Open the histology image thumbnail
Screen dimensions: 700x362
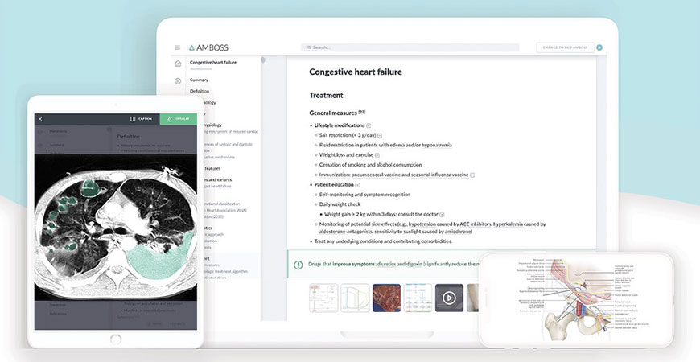pyautogui.click(x=386, y=298)
